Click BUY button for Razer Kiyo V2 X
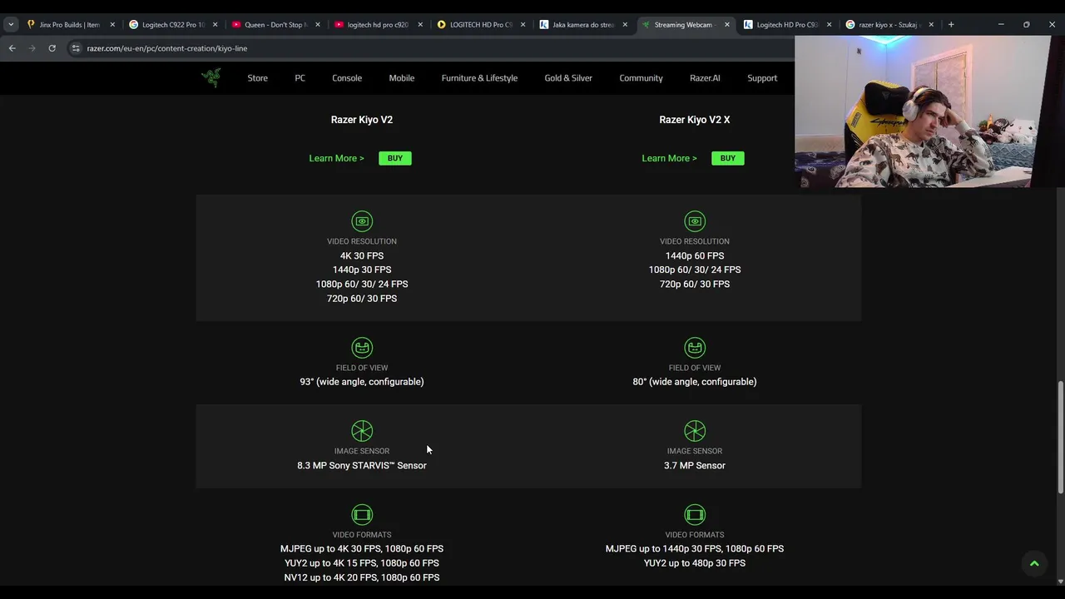The image size is (1065, 599). tap(728, 158)
